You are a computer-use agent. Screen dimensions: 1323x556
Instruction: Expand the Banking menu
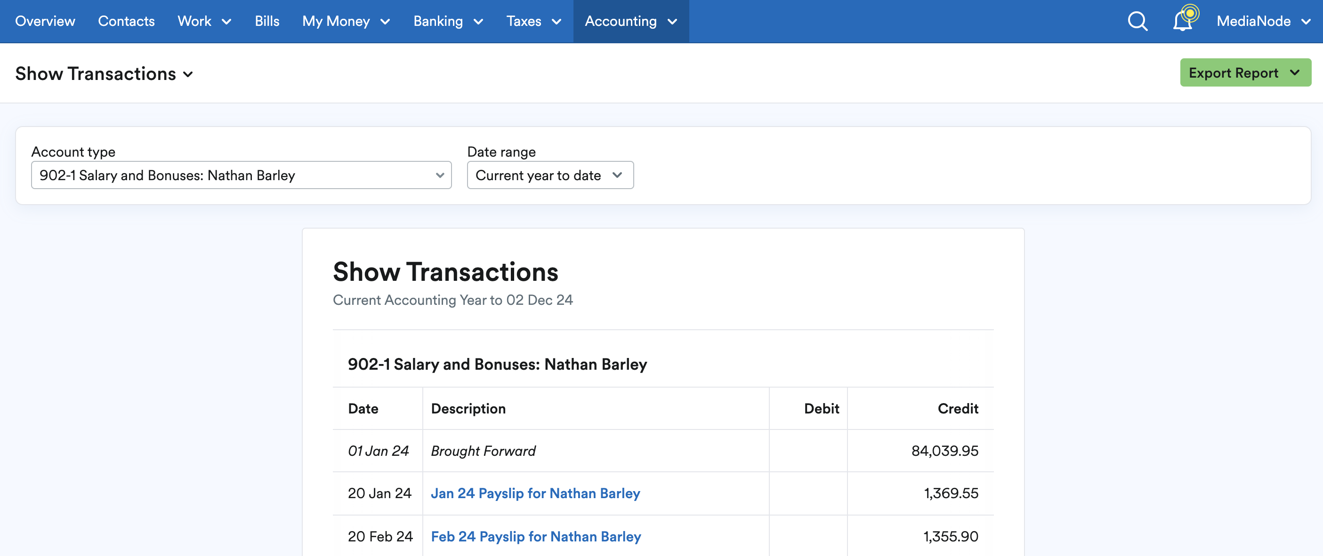point(448,21)
